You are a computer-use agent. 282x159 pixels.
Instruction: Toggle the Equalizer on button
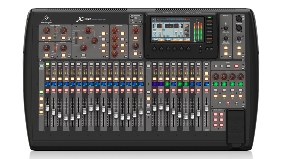tap(83, 56)
